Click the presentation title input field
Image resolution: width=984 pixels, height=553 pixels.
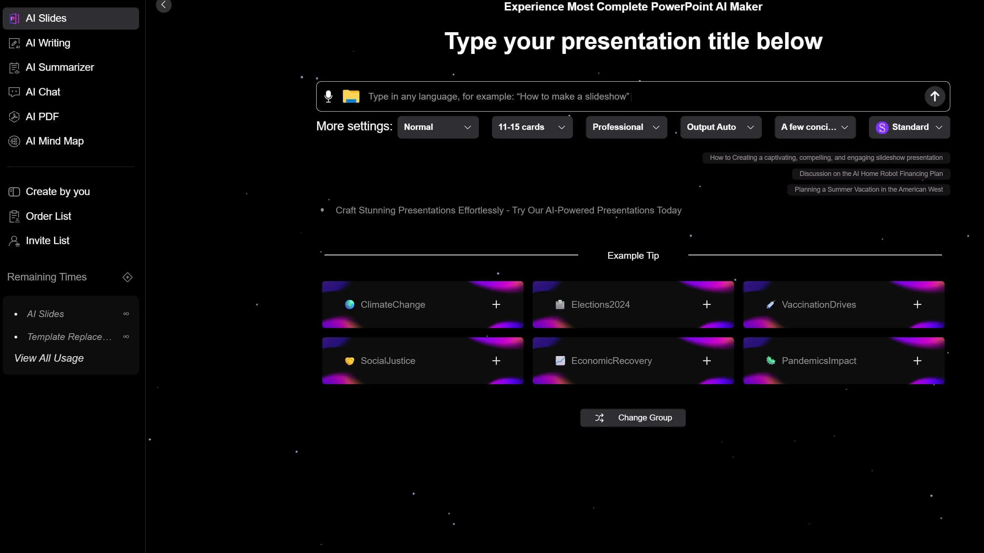click(x=611, y=96)
